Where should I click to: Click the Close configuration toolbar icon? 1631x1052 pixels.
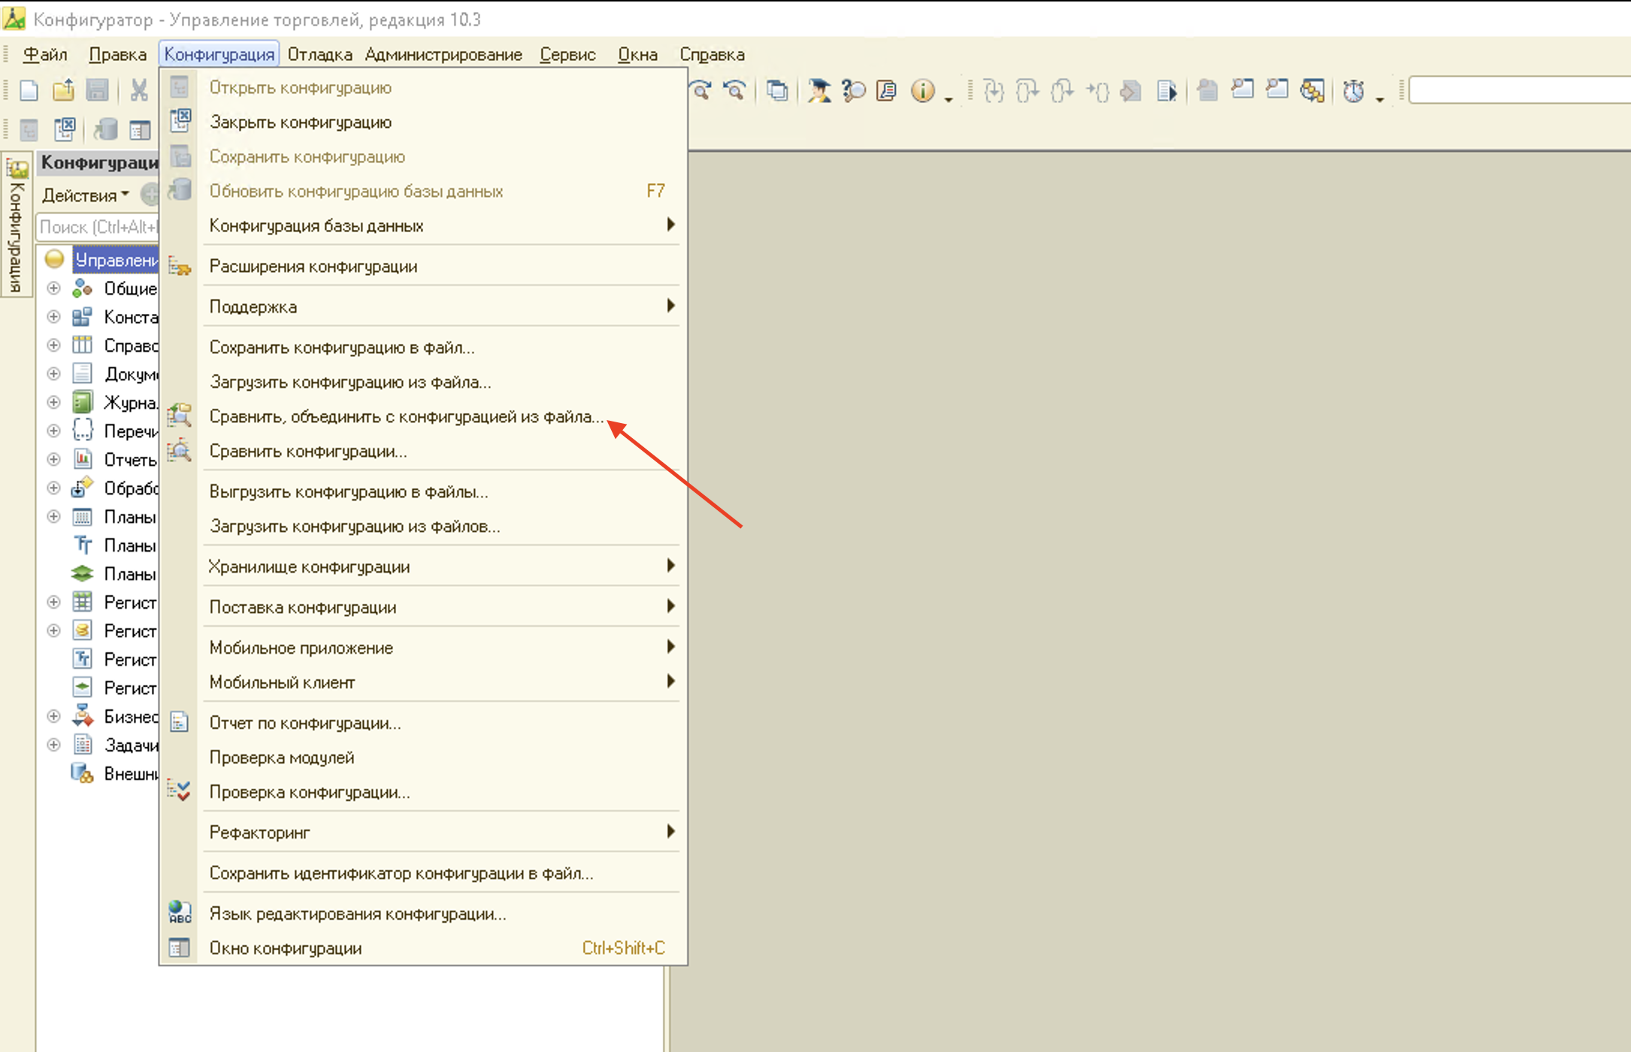pos(65,130)
